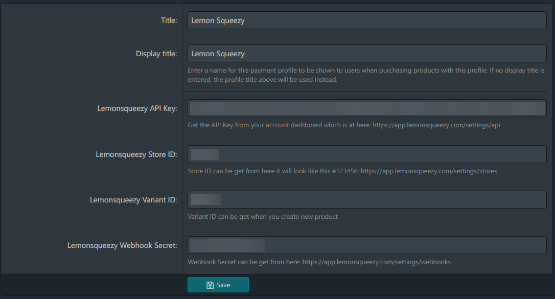Click the app.lemonsqueezy.com/settings/api URL text
Screen dimensions: 555x299
pyautogui.click(x=436, y=125)
